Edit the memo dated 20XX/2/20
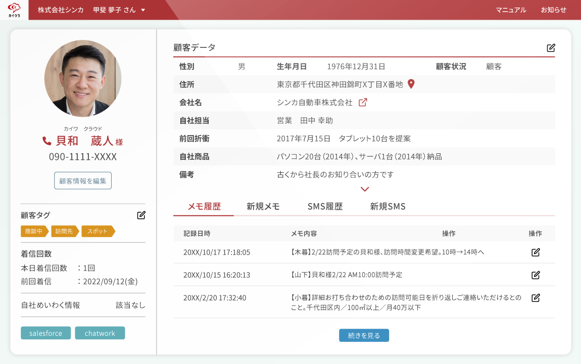 536,298
